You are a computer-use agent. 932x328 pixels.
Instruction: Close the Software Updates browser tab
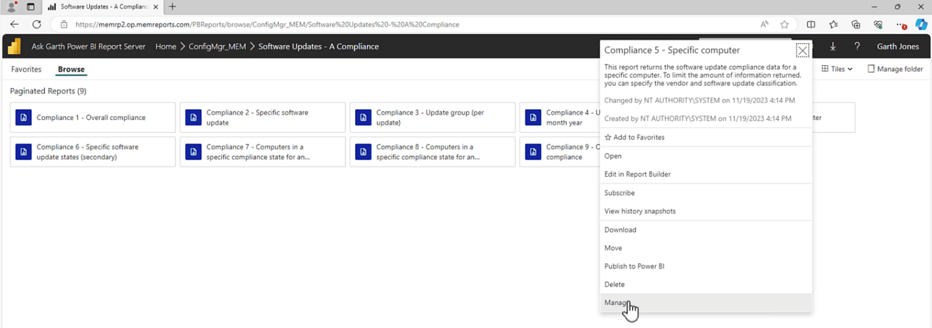[x=155, y=7]
